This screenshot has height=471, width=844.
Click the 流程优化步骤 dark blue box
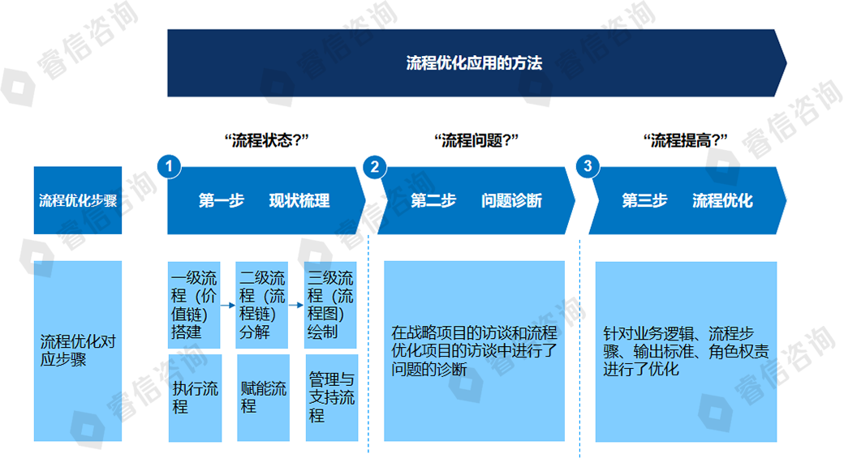[78, 201]
